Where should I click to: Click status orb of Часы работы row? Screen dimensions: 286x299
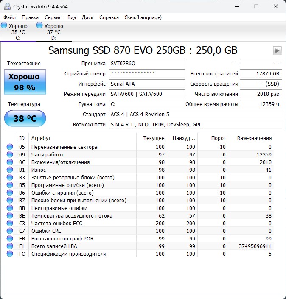(x=10, y=154)
